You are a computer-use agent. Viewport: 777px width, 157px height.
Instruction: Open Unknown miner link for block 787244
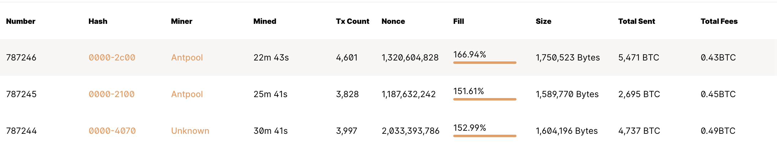tap(190, 131)
